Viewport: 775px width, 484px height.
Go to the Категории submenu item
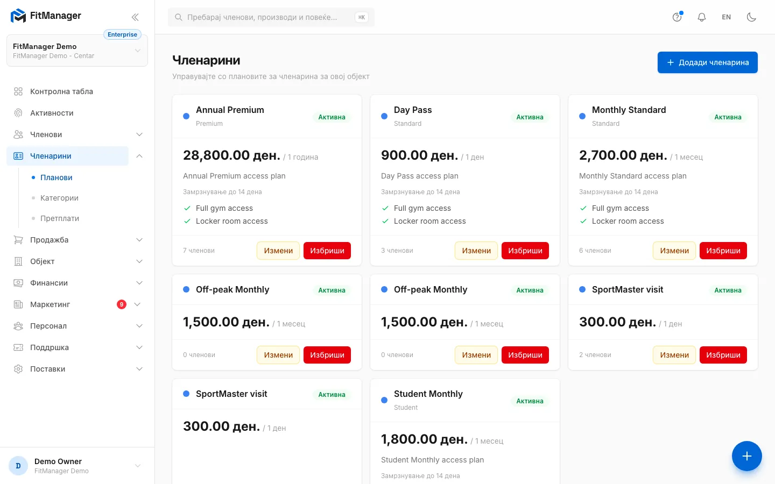click(x=59, y=198)
